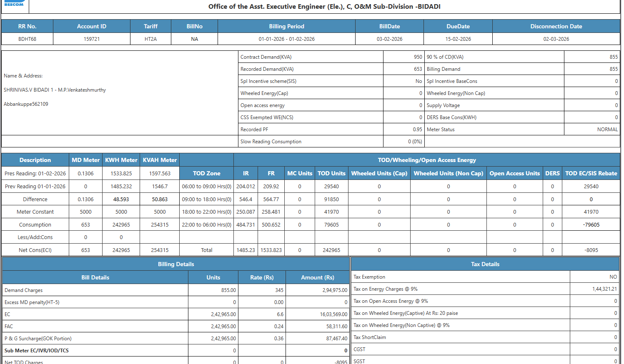624x364 pixels.
Task: Select the RR No. column header
Action: [27, 26]
